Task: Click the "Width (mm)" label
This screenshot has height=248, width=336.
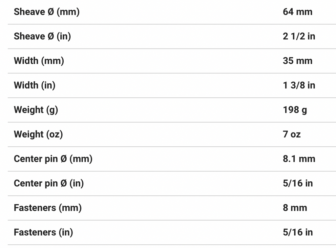Action: point(39,61)
